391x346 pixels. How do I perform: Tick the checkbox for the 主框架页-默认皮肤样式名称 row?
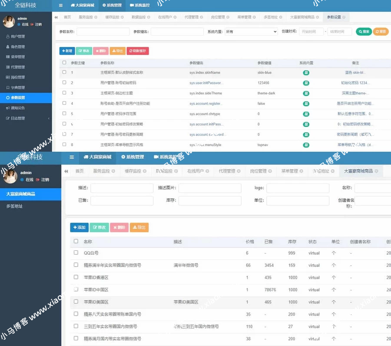pos(64,73)
